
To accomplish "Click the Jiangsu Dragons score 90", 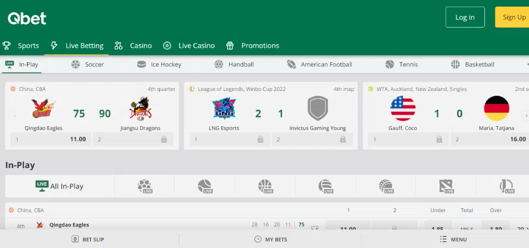I will 105,114.
